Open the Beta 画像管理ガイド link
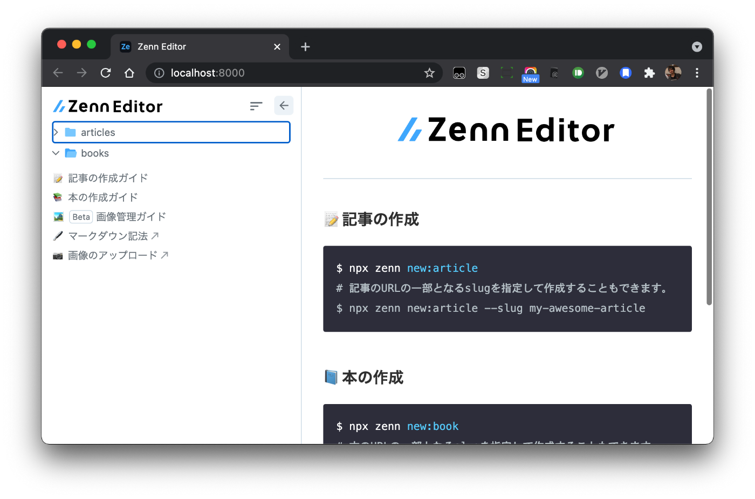The width and height of the screenshot is (755, 499). [x=109, y=217]
